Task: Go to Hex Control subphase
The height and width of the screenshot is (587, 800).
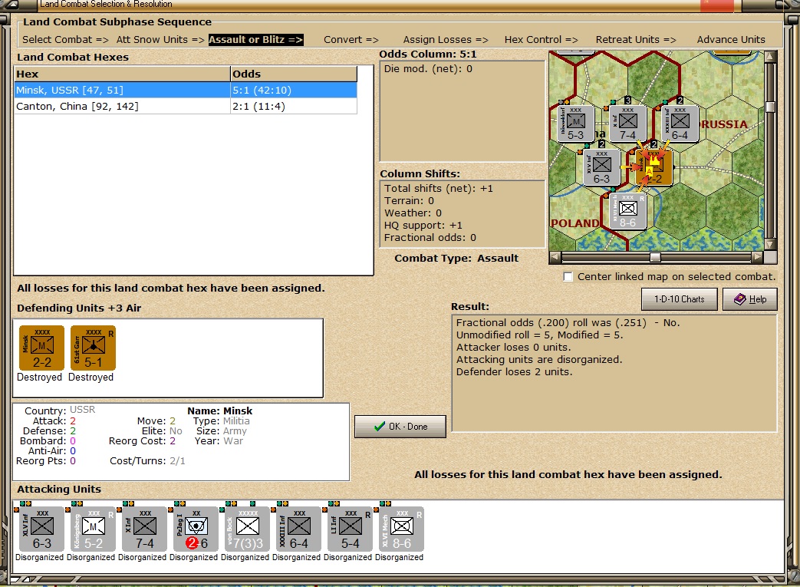Action: click(x=542, y=39)
